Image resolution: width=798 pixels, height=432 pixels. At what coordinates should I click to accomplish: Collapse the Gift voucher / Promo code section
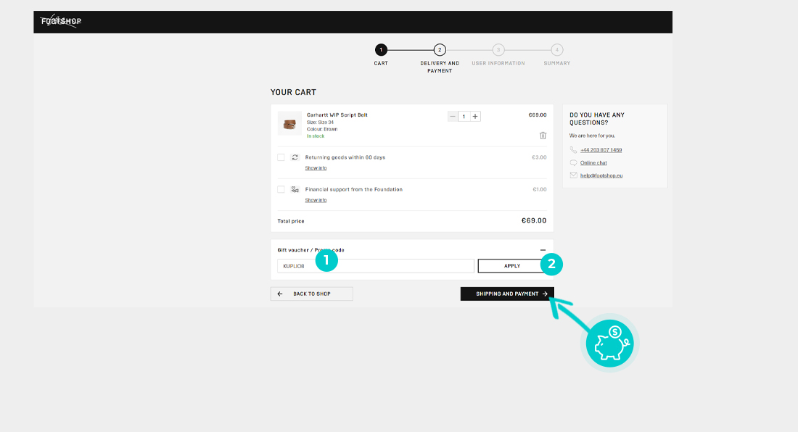click(543, 250)
